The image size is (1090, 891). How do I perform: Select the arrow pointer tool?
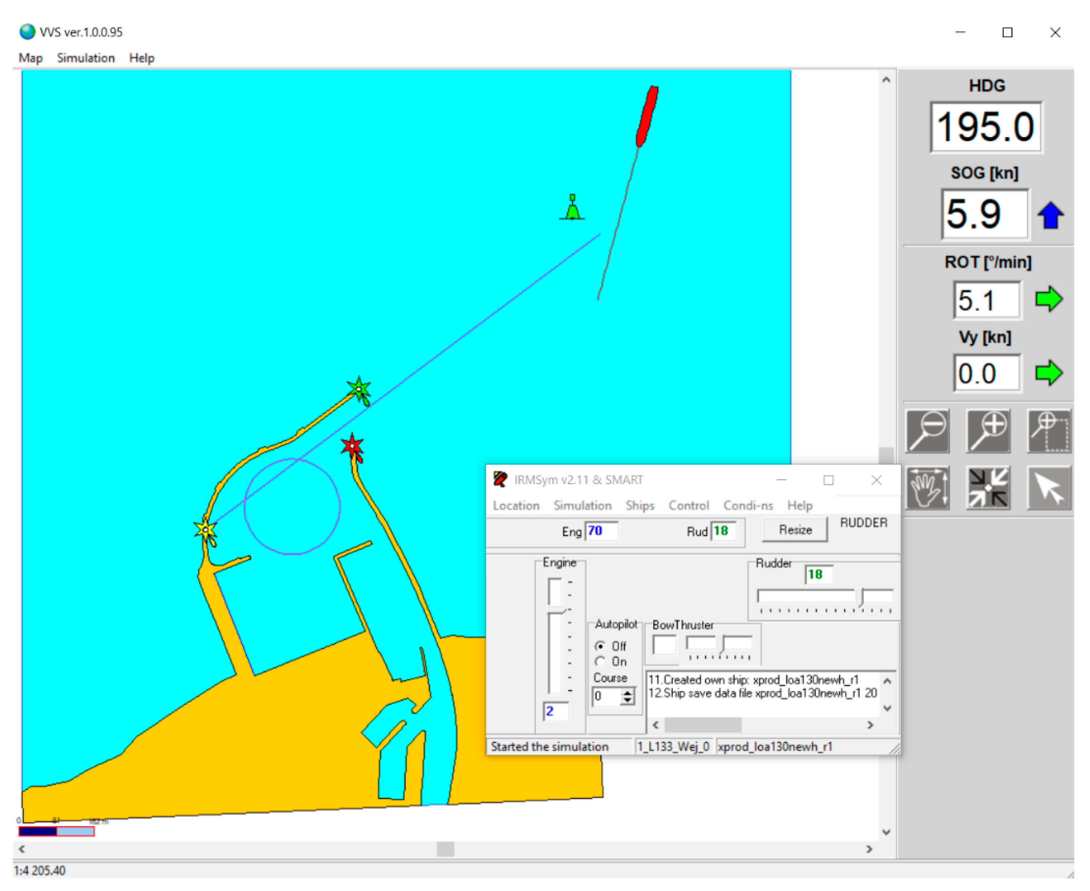click(x=1049, y=488)
